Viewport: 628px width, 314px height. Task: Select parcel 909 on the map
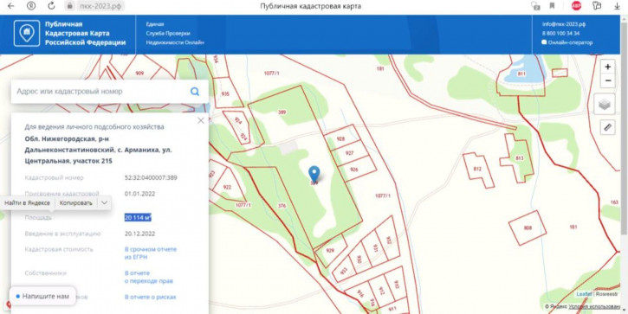139,73
